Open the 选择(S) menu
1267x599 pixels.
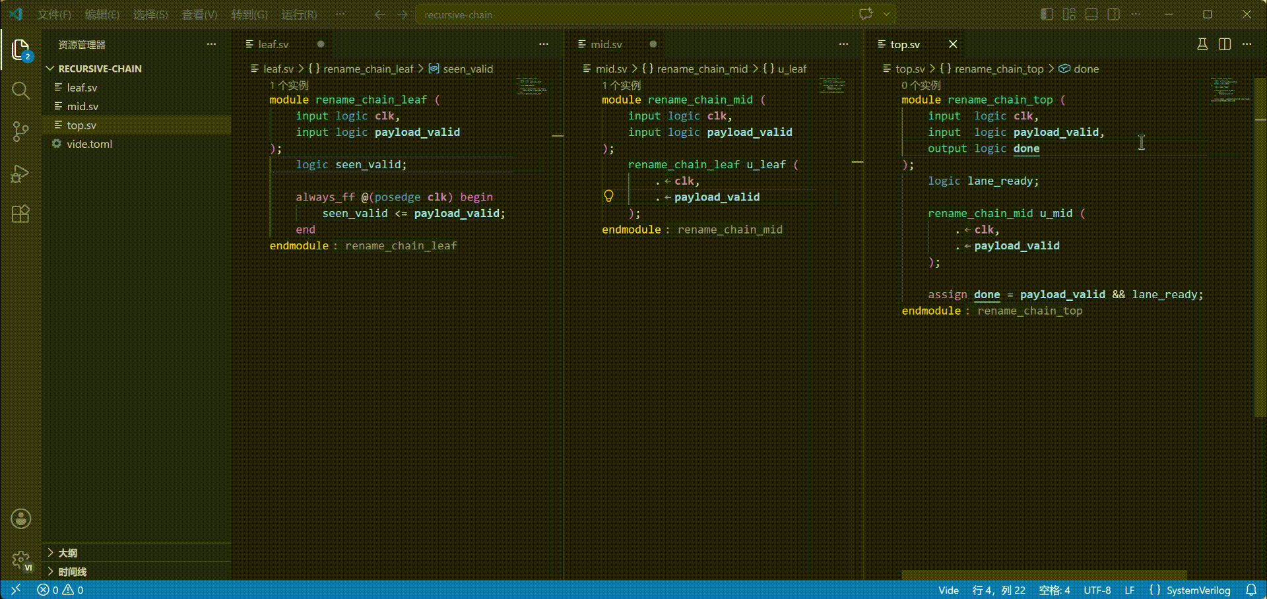(150, 15)
